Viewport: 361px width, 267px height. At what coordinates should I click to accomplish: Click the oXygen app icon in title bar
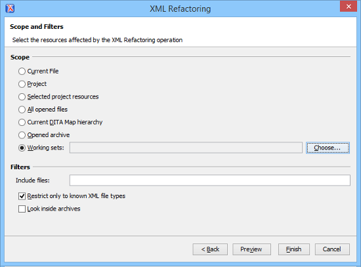click(10, 9)
